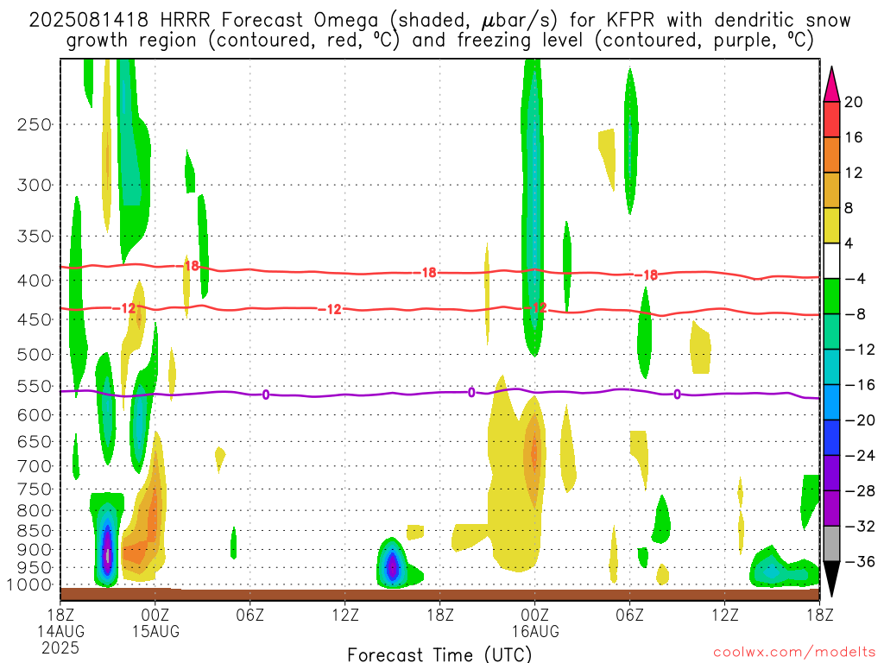Image resolution: width=884 pixels, height=663 pixels.
Task: Click the 900 pressure level label
Action: [x=35, y=550]
